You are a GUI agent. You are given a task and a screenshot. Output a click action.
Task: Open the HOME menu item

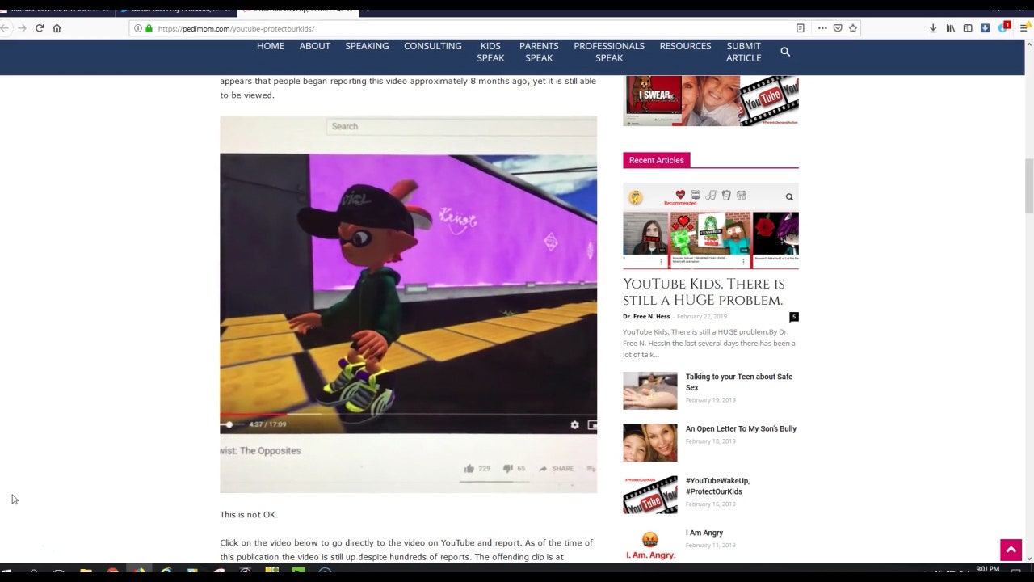pyautogui.click(x=271, y=46)
